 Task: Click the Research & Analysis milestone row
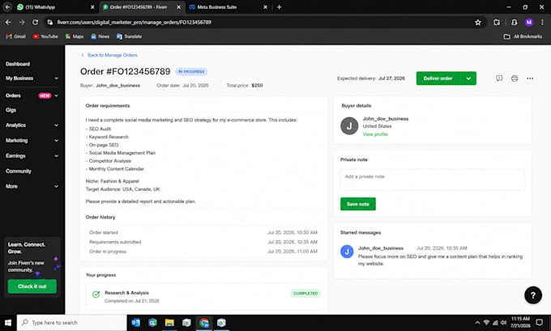(203, 296)
